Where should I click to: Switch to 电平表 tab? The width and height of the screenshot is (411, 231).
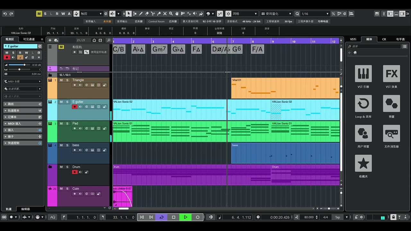pos(400,39)
